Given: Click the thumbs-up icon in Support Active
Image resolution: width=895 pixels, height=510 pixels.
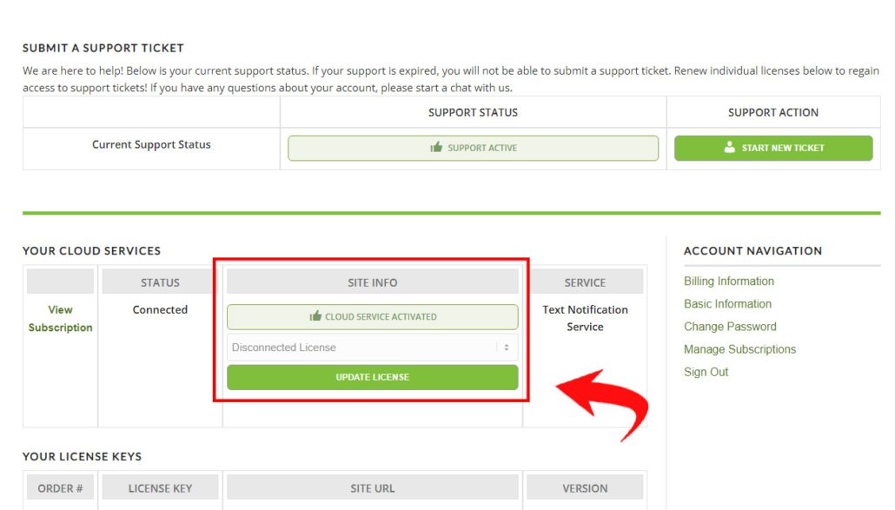Looking at the screenshot, I should pyautogui.click(x=436, y=148).
